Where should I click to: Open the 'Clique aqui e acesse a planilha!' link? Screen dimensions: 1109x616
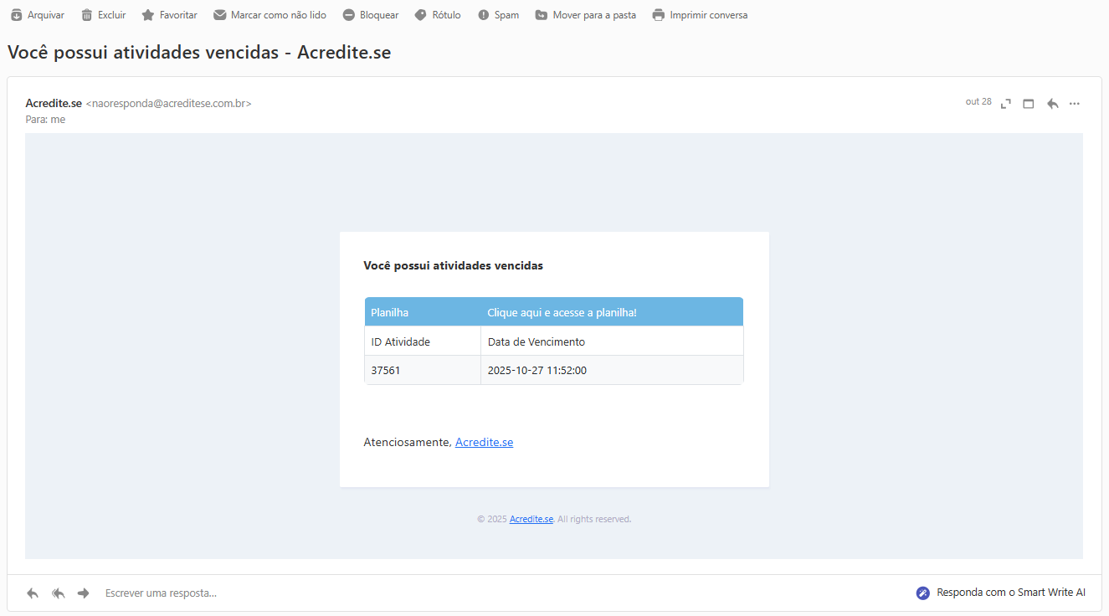(x=562, y=313)
